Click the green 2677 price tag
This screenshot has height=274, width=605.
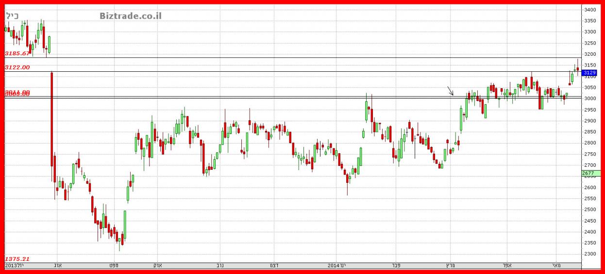(x=588, y=173)
